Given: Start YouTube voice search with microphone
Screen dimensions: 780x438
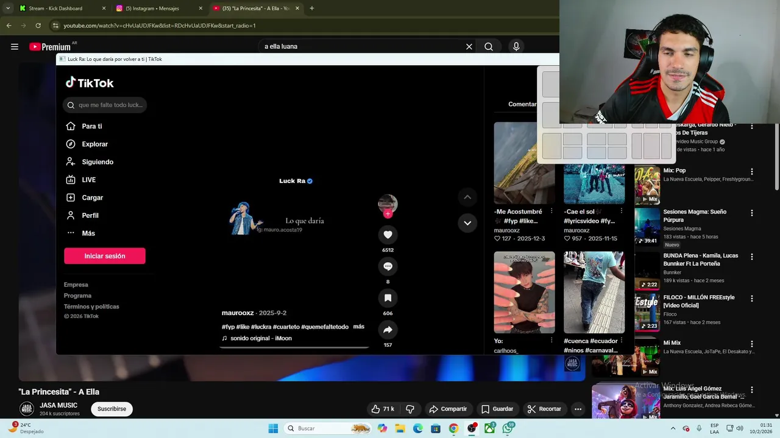Looking at the screenshot, I should (516, 47).
